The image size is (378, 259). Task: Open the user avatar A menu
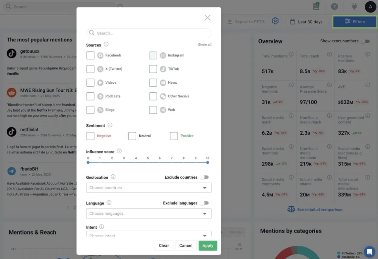(370, 7)
